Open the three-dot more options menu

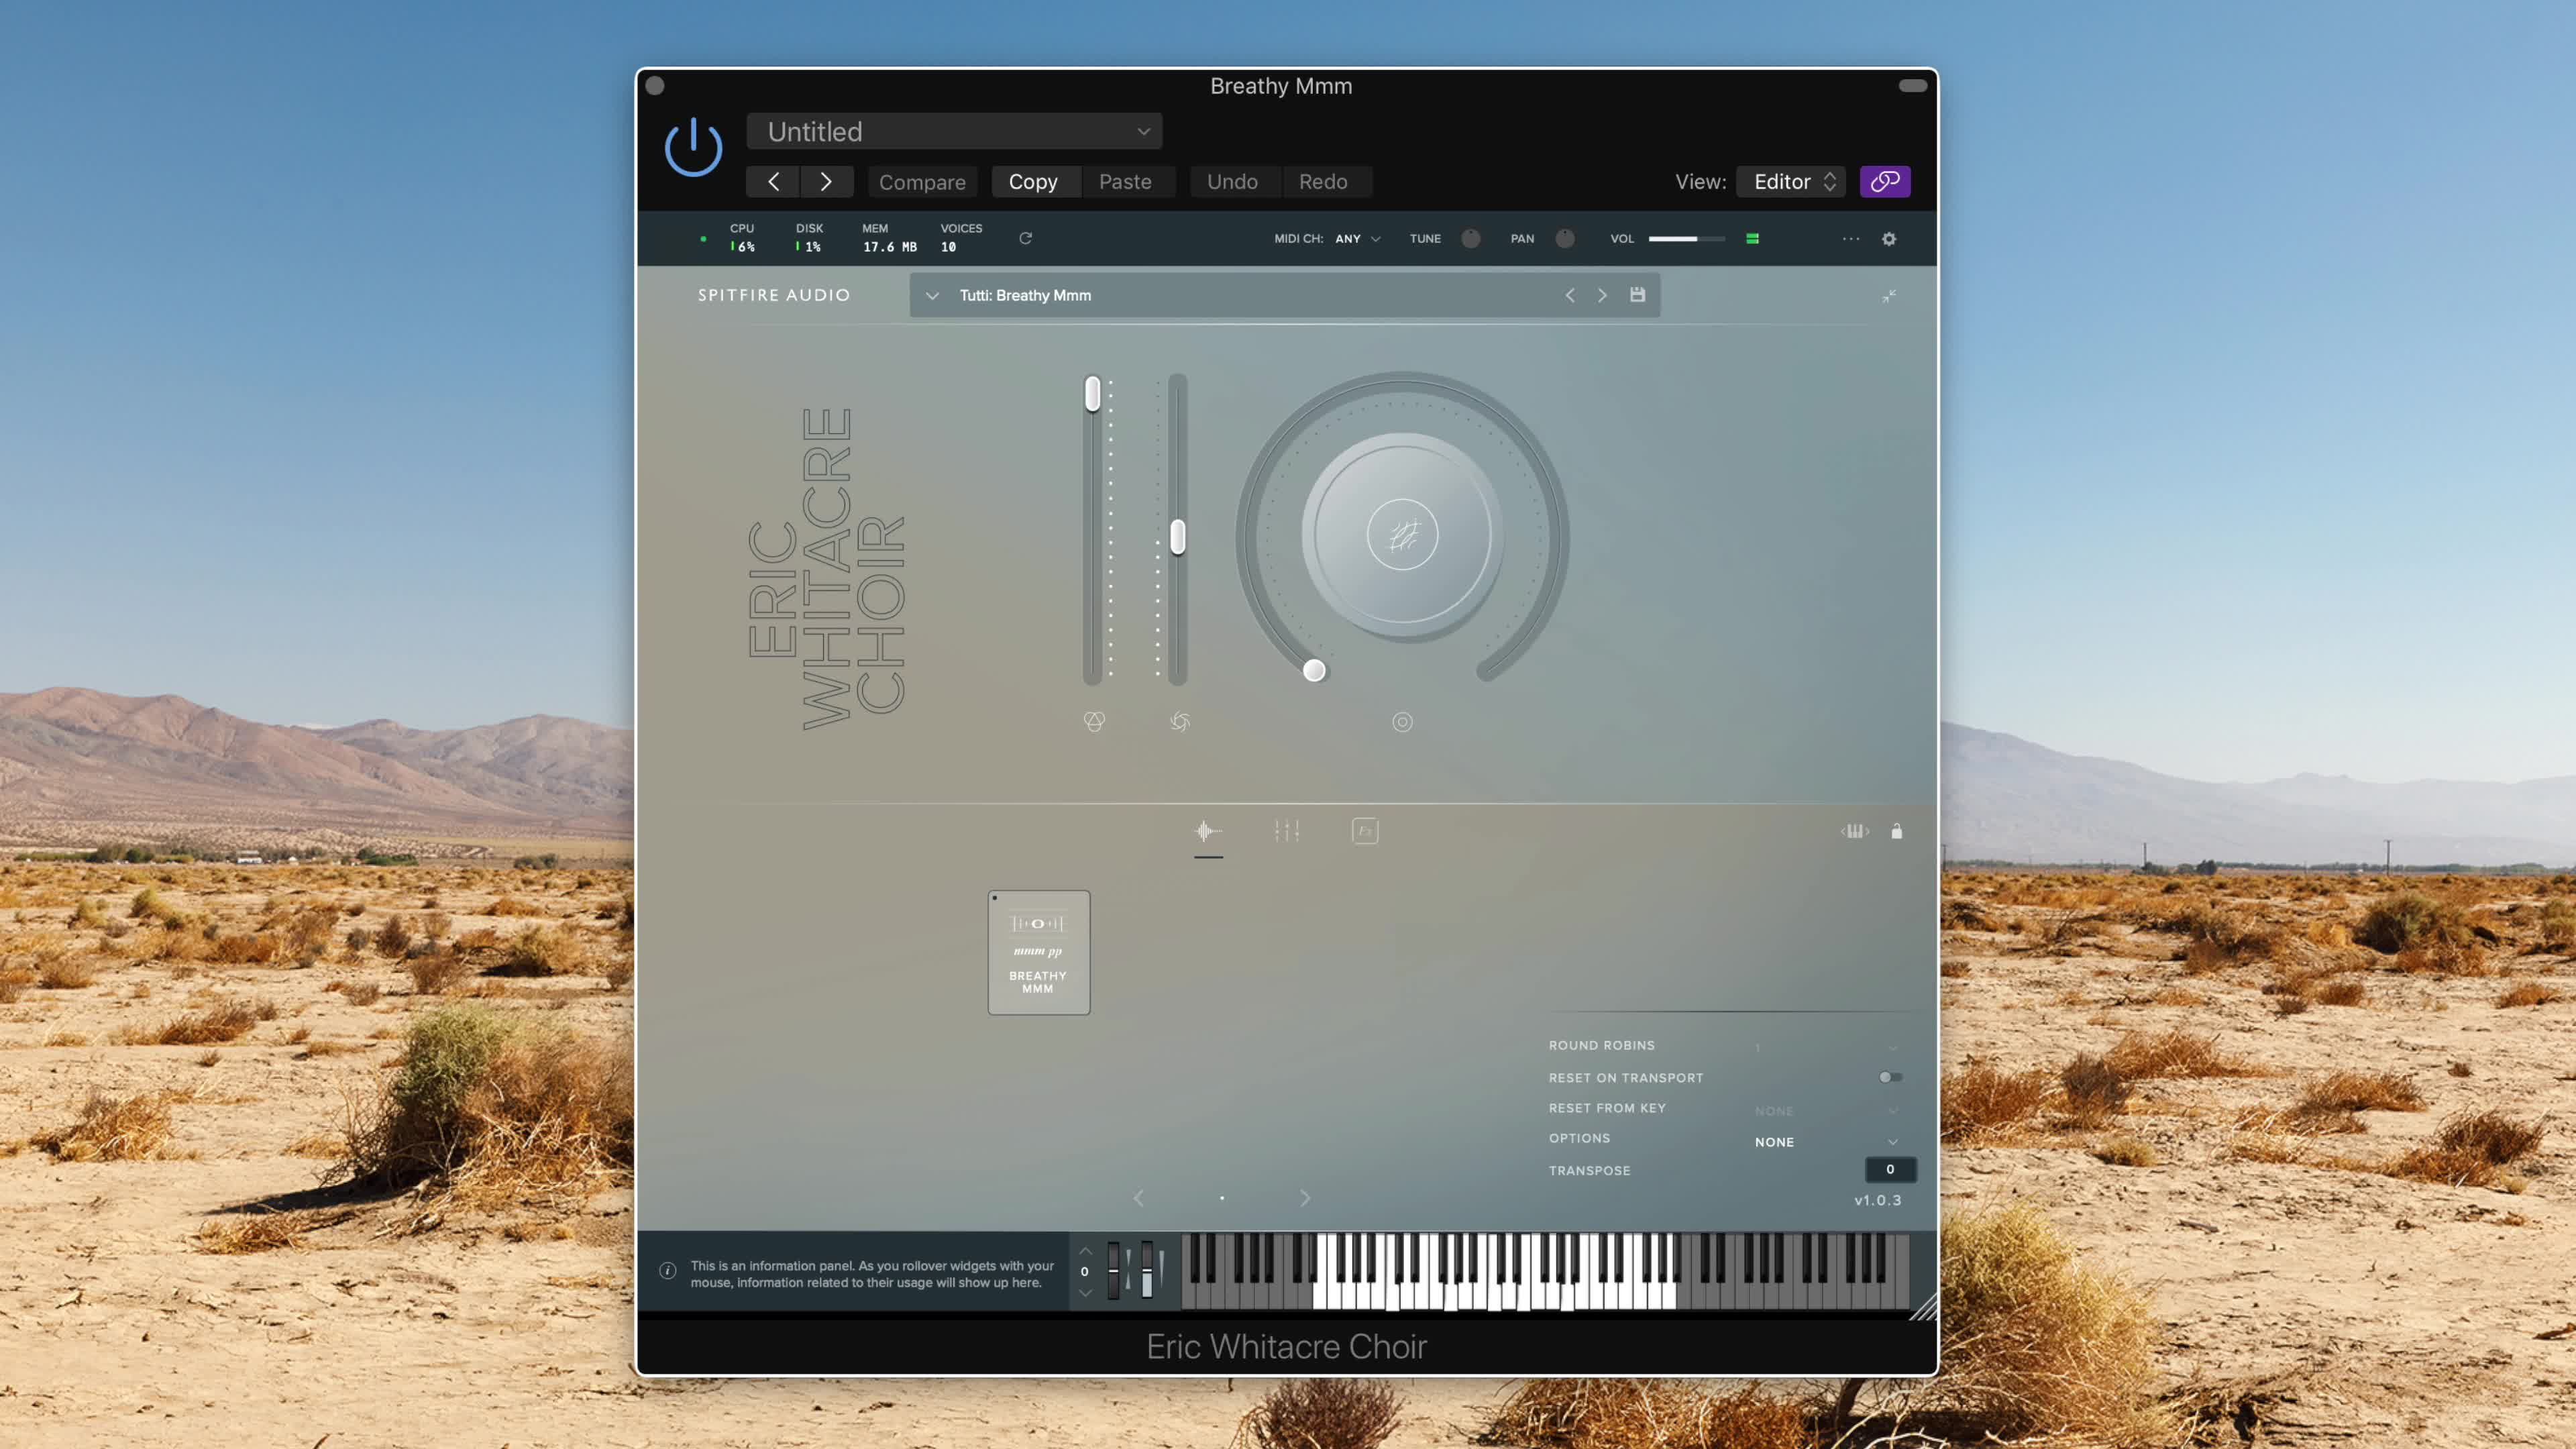(x=1851, y=239)
